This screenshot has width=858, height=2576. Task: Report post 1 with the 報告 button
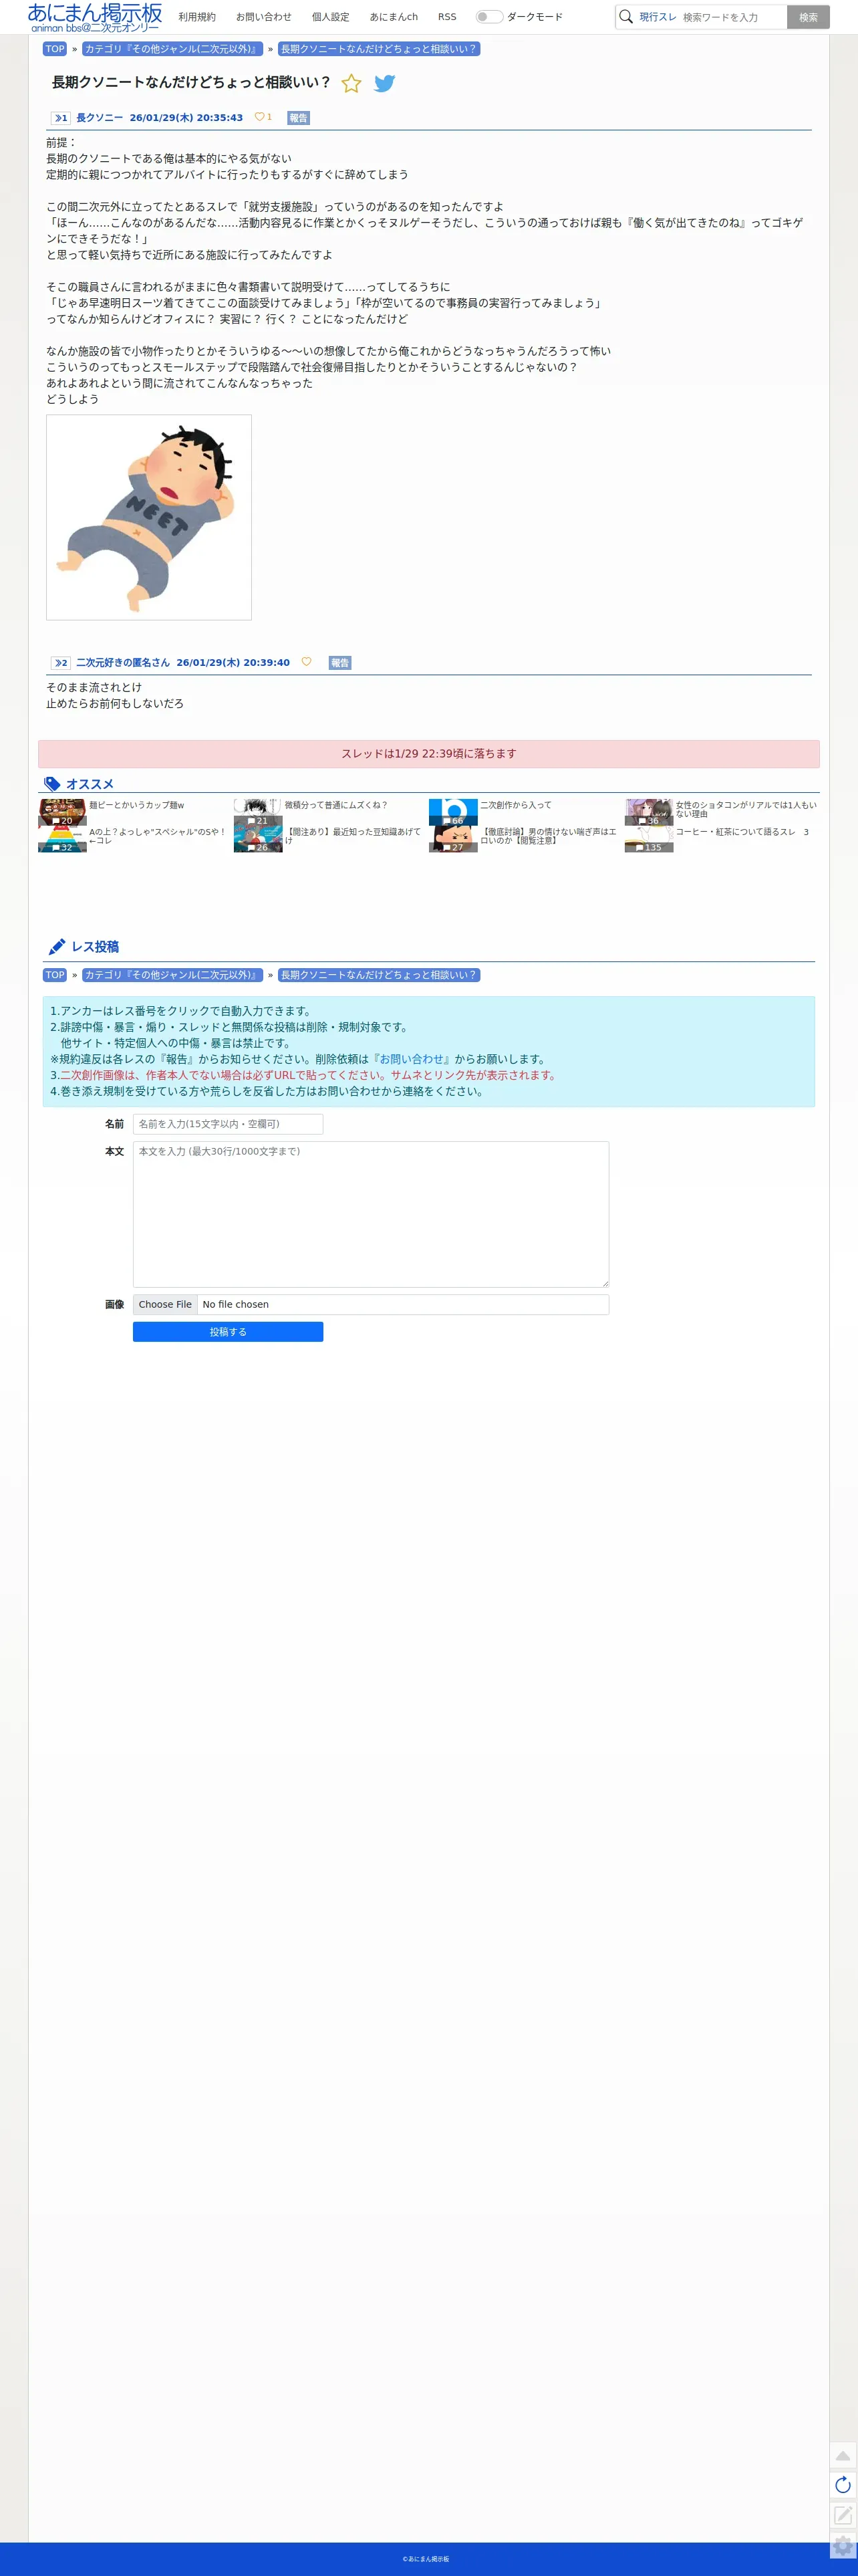(298, 118)
